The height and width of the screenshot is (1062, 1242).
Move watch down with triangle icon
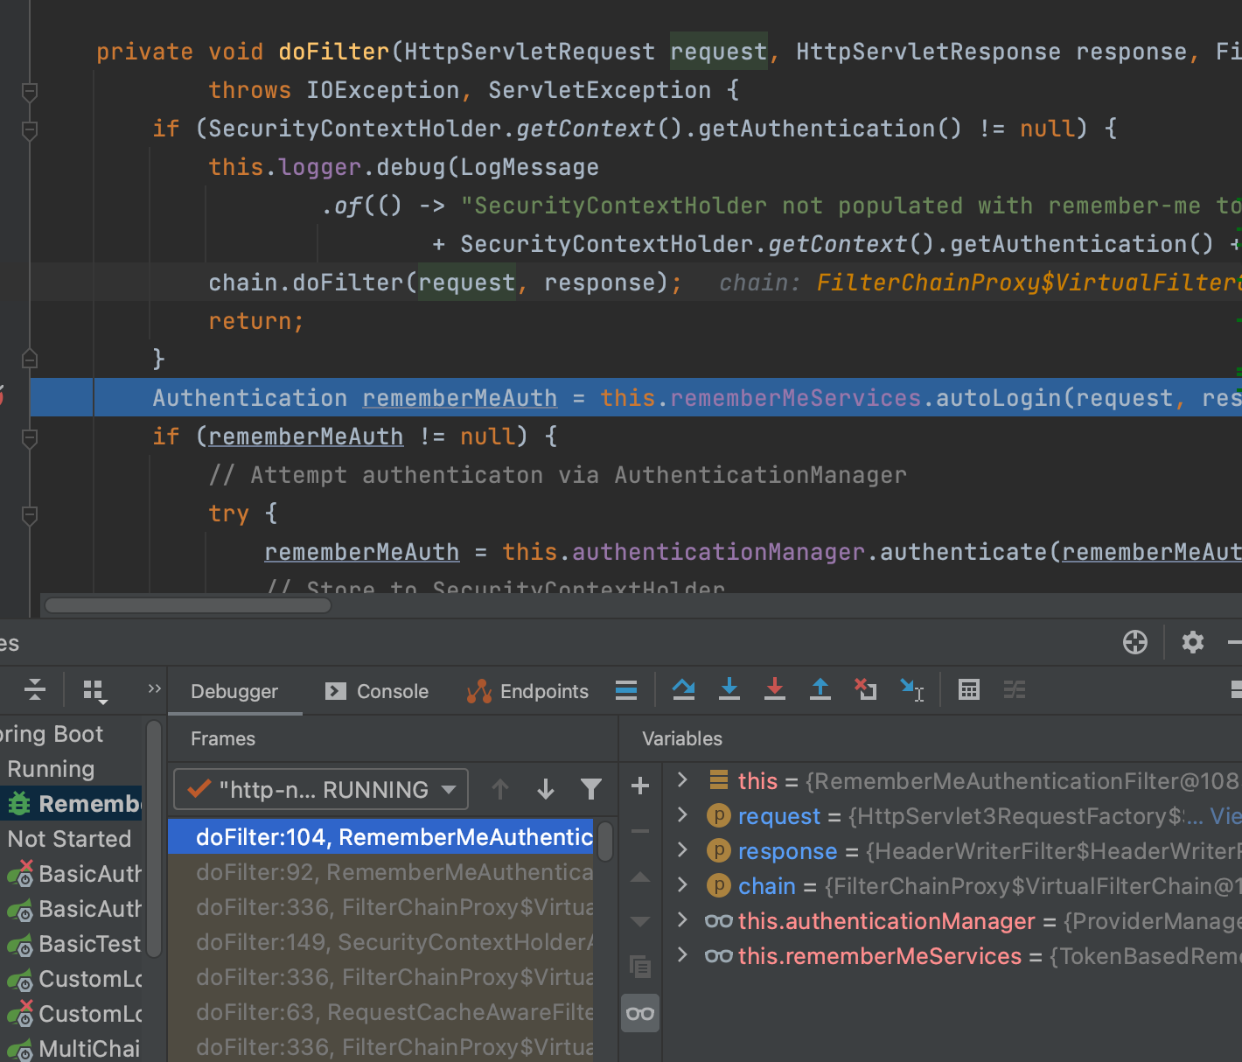pyautogui.click(x=640, y=921)
